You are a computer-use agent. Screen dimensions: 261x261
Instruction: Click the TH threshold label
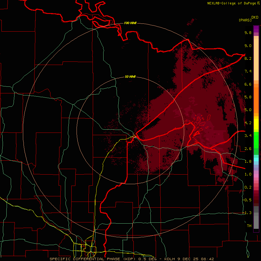click(x=249, y=226)
